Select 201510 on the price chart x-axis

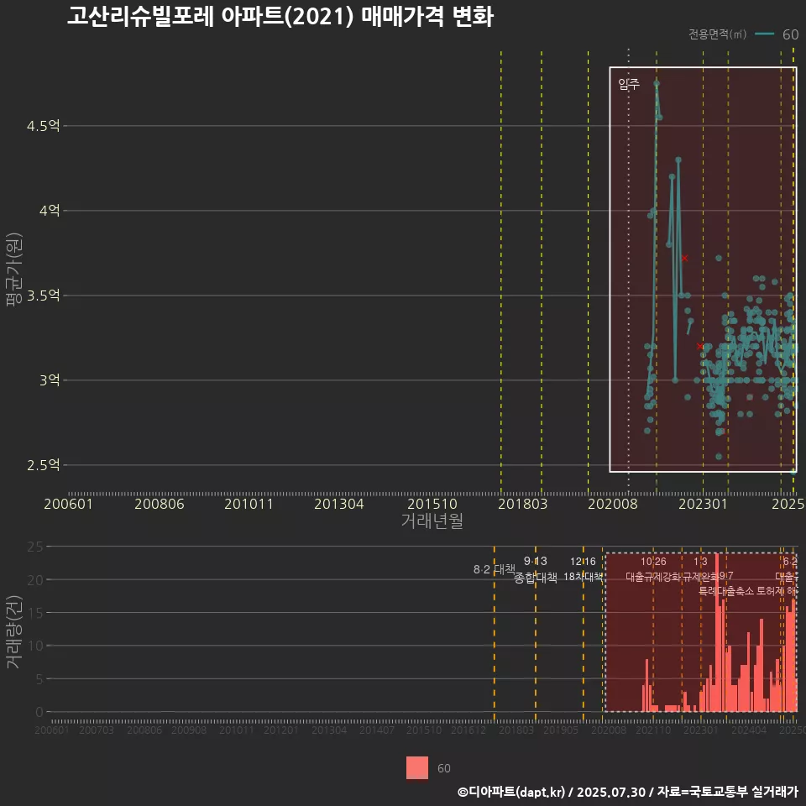coord(432,504)
